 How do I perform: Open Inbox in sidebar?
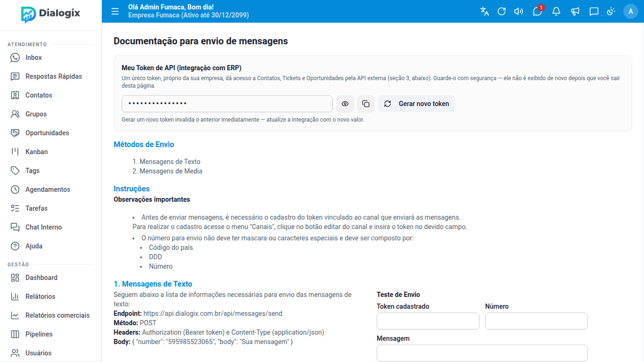pos(51,58)
